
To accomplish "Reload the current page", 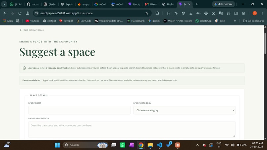I will [20, 13].
